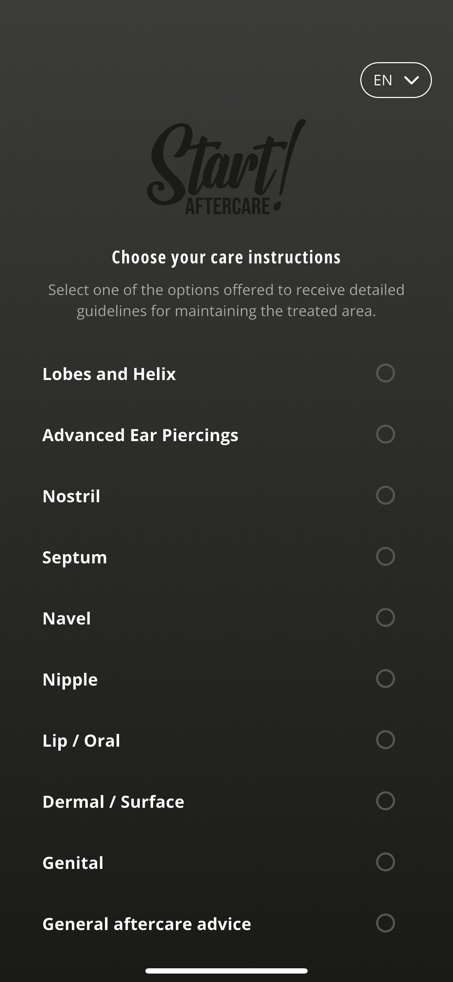Choose the Nipple radio button
The image size is (453, 982).
385,679
